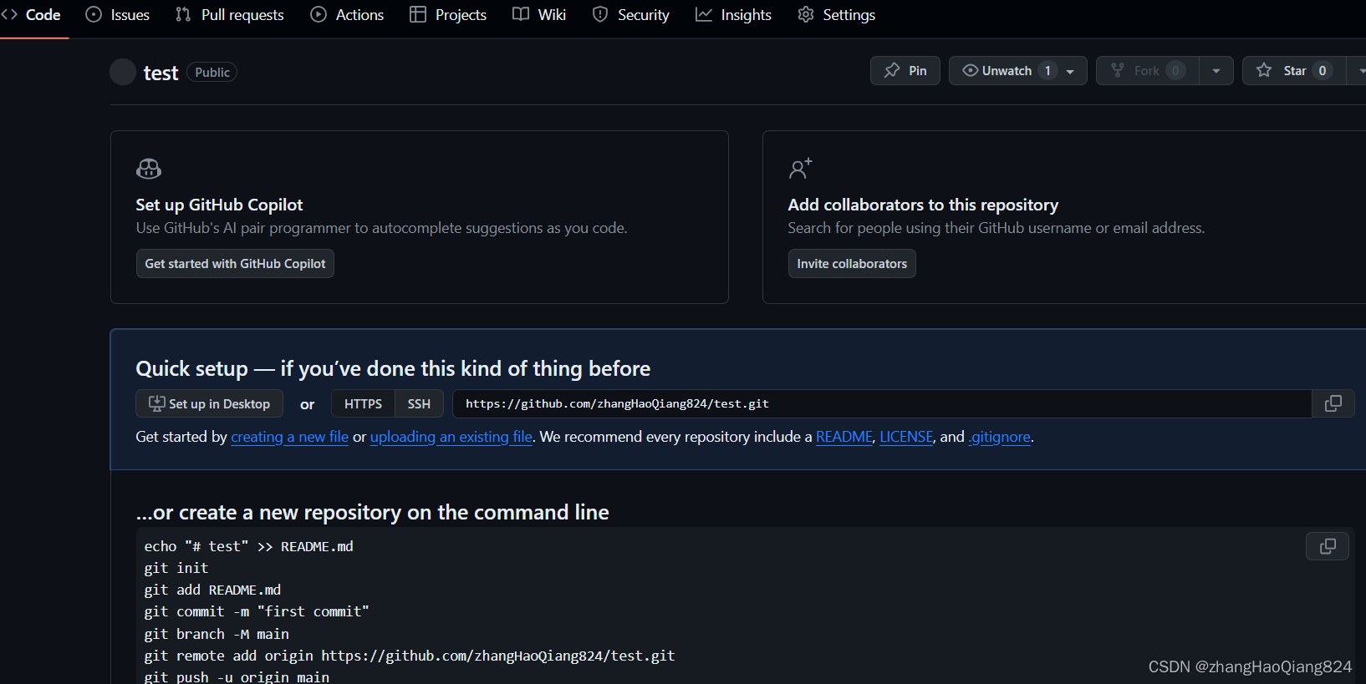View the Security tab
1366x684 pixels.
pos(631,15)
